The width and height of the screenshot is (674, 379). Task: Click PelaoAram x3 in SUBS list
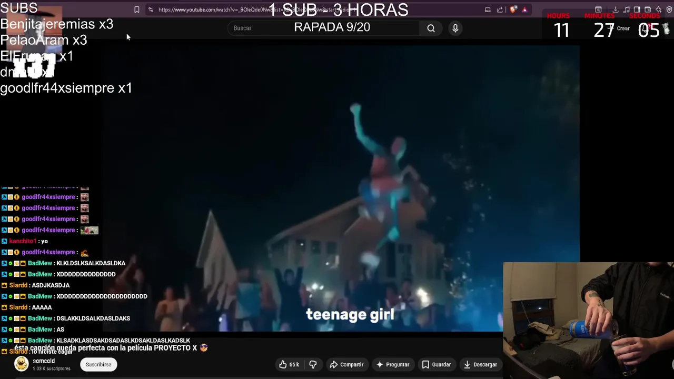coord(44,40)
